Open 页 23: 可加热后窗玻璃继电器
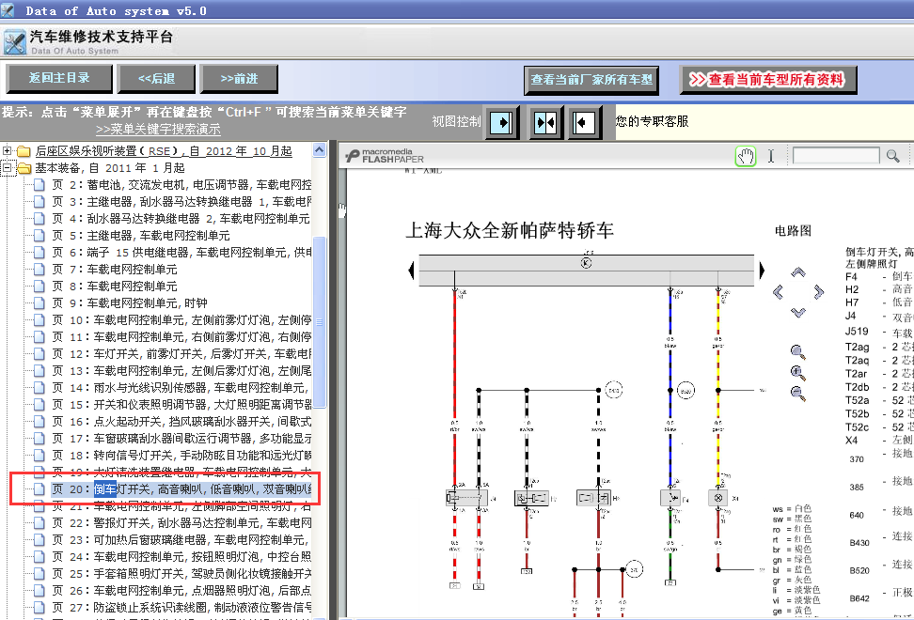Image resolution: width=914 pixels, height=620 pixels. coord(181,539)
